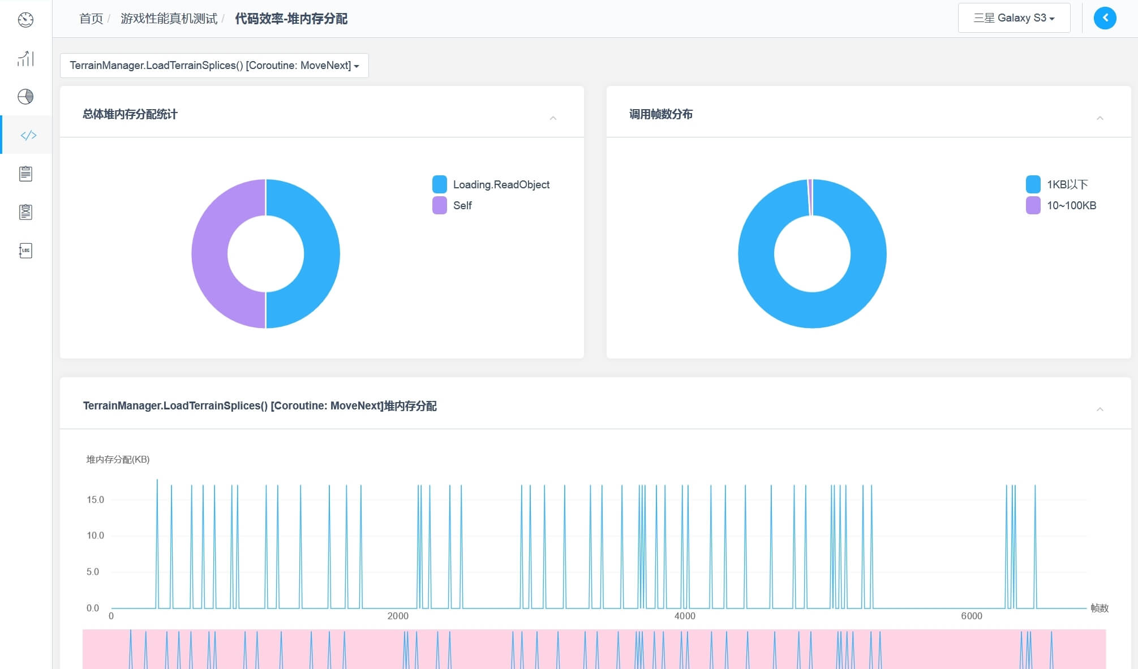Collapse the 调用帧数分布 panel
Screen dimensions: 1138x669
coord(1100,118)
